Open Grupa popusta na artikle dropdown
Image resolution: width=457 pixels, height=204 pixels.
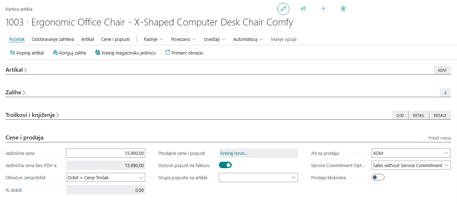click(258, 177)
